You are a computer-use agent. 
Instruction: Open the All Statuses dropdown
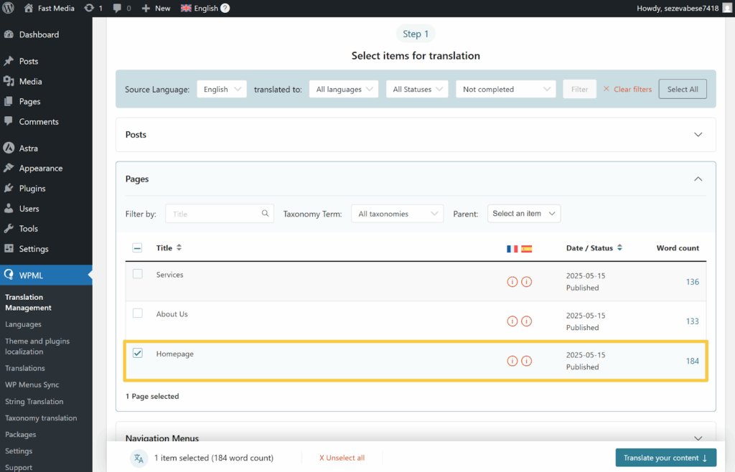coord(416,89)
